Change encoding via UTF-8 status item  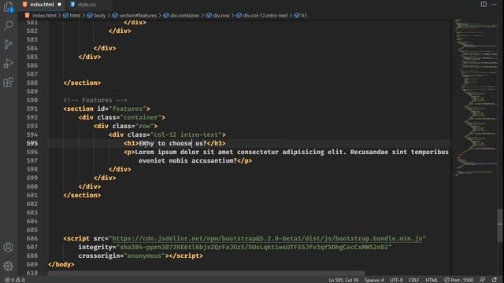(x=396, y=280)
